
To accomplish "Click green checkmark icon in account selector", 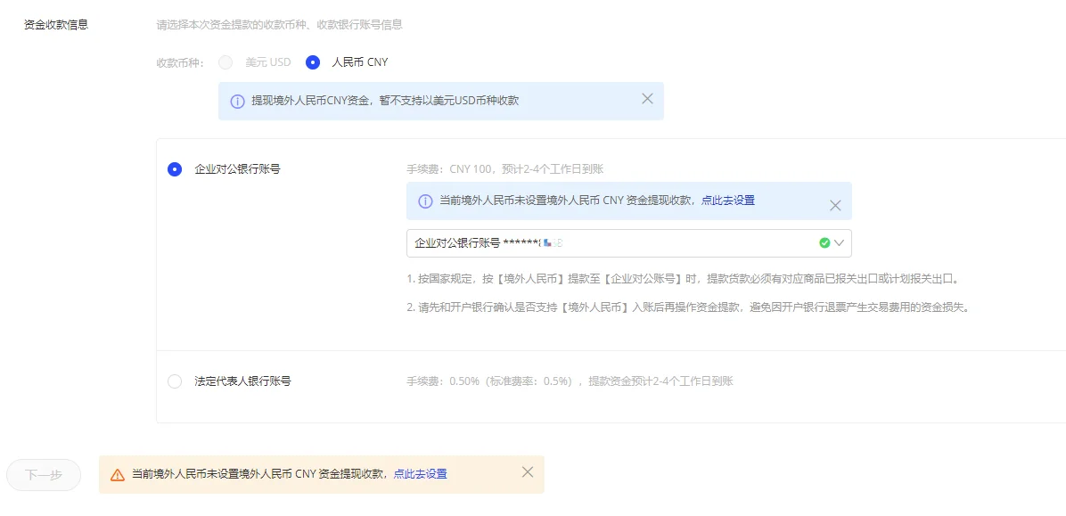I will (824, 242).
